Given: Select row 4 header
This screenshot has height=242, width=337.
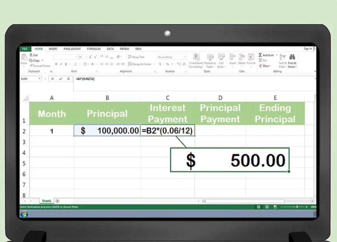Looking at the screenshot, I should click(24, 153).
